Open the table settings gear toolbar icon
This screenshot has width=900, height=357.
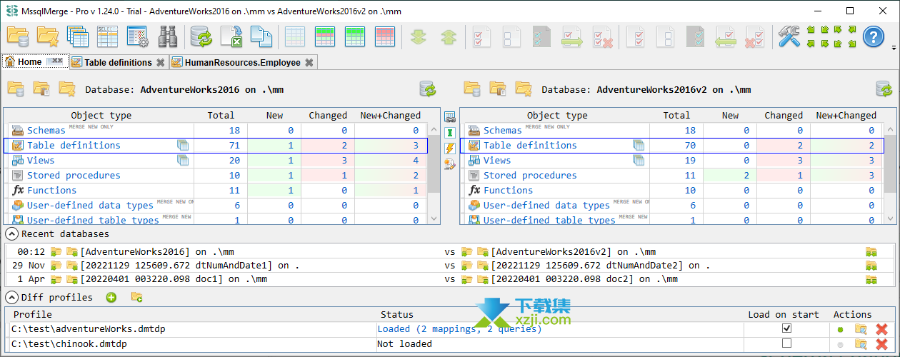click(x=137, y=36)
